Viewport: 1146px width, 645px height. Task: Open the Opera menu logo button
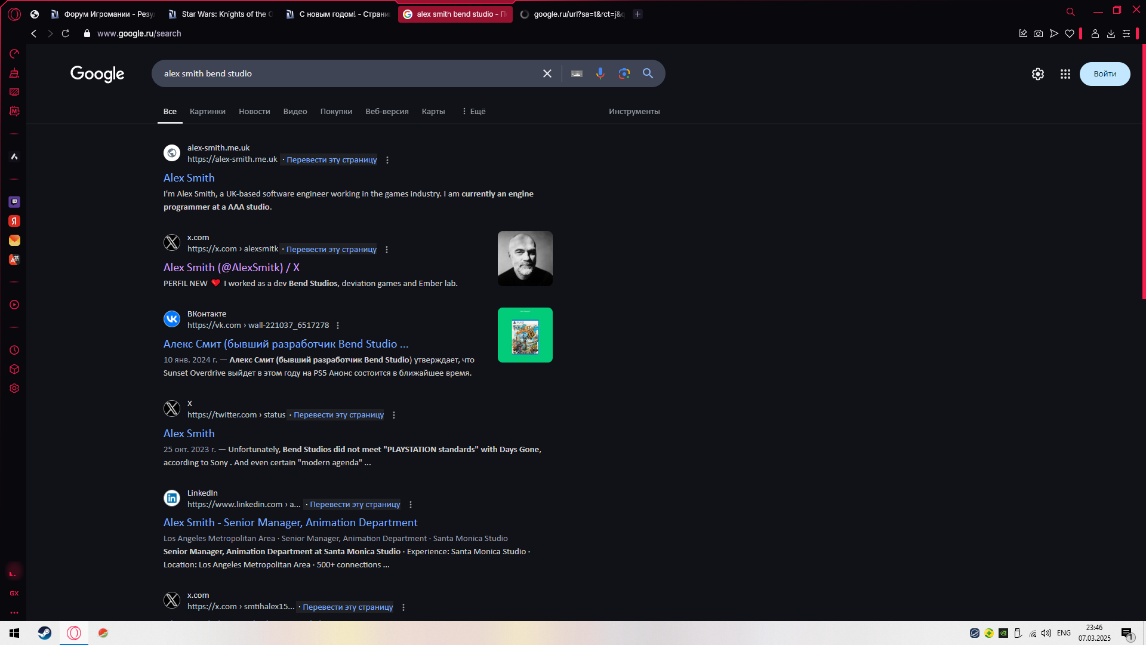pos(14,14)
